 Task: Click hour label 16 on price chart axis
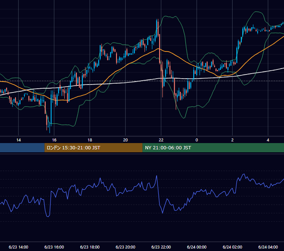tap(54, 140)
